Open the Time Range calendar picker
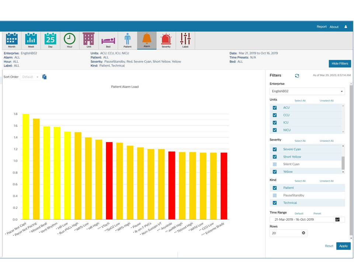Image resolution: width=354 pixels, height=280 pixels. (337, 220)
